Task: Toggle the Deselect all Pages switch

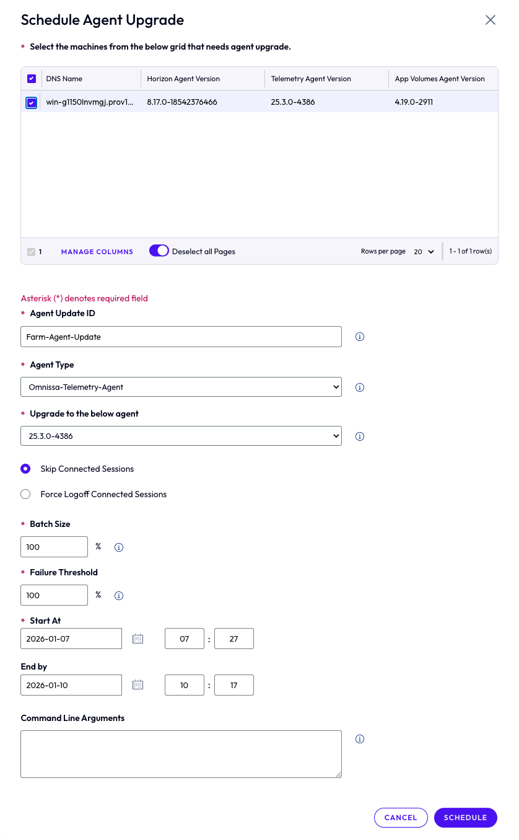Action: 159,250
